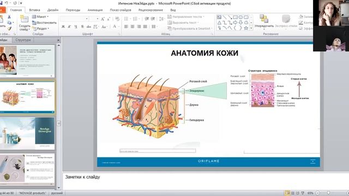Open quick access toolbar customize arrow
This screenshot has height=196, width=349.
click(21, 3)
